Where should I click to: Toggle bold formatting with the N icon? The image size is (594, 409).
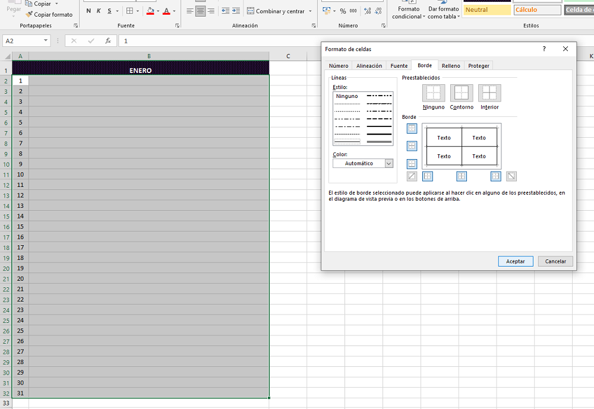88,11
